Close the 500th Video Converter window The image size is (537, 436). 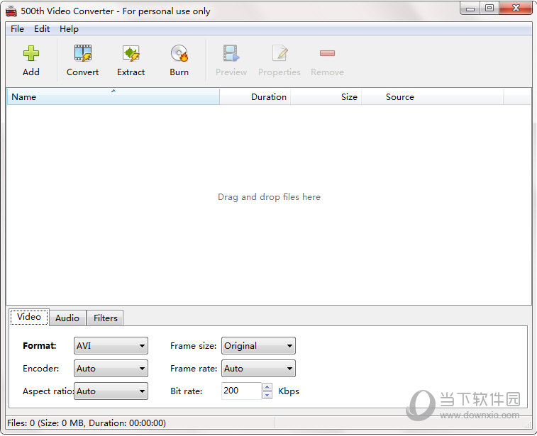[x=516, y=9]
